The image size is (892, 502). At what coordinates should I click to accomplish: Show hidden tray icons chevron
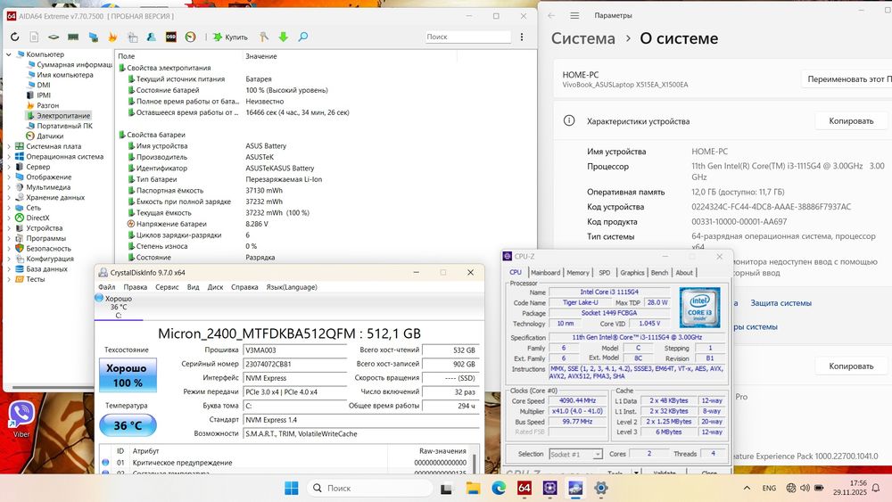tap(747, 488)
